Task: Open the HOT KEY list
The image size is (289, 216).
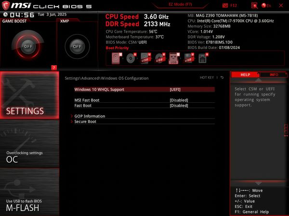Action: pyautogui.click(x=207, y=77)
